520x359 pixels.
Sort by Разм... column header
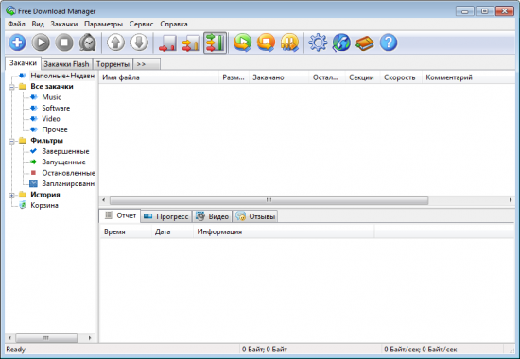click(x=234, y=77)
